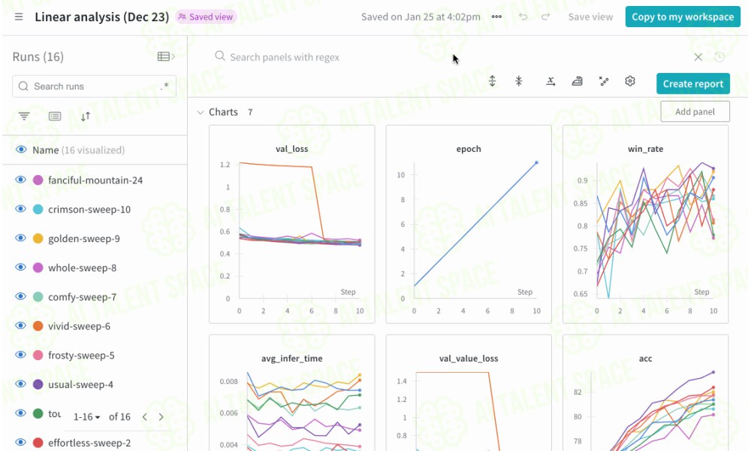
Task: Click the Save view button
Action: pos(590,17)
